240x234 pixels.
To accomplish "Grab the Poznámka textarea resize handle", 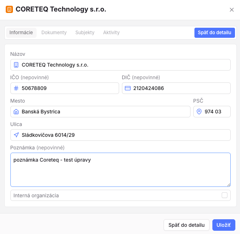I will point(229,185).
